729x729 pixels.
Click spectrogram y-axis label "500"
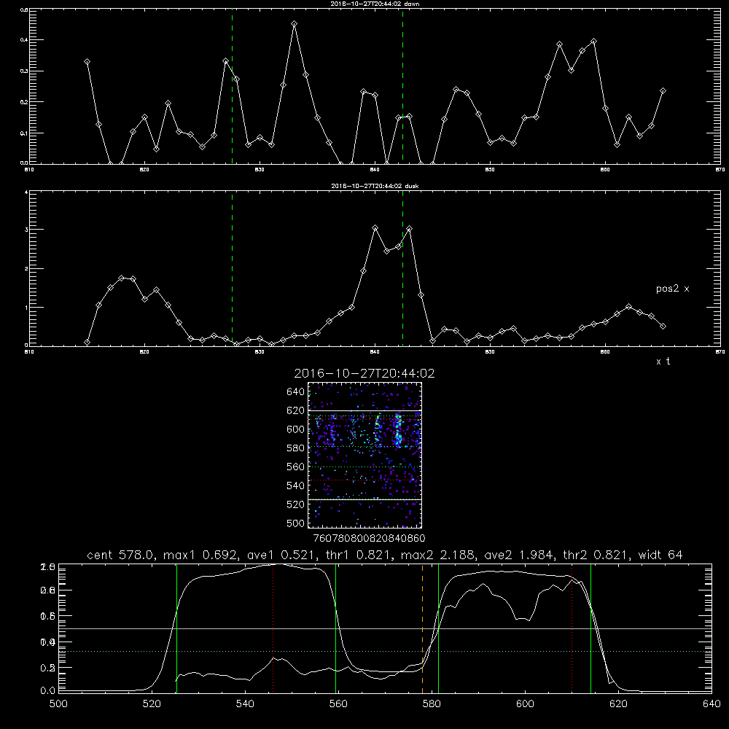(x=296, y=523)
